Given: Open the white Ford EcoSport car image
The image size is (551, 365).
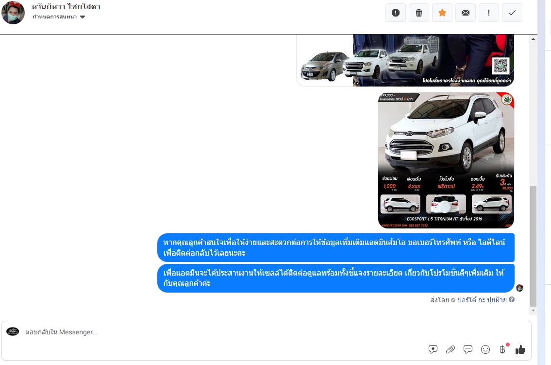Looking at the screenshot, I should pyautogui.click(x=446, y=160).
